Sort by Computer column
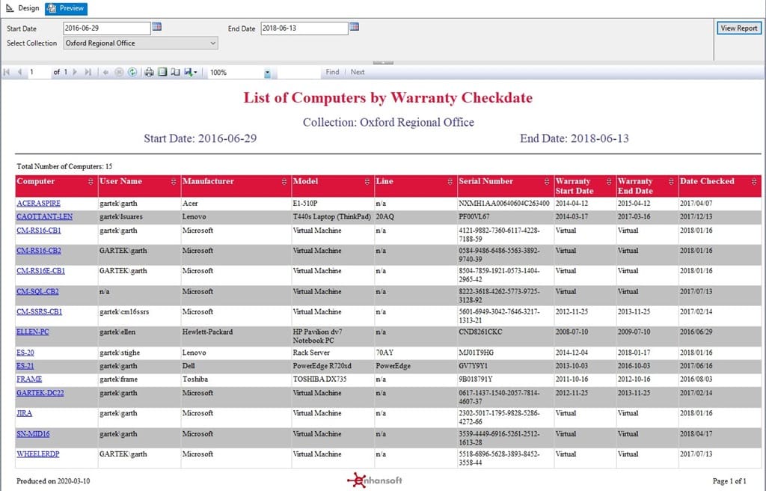 [91, 181]
